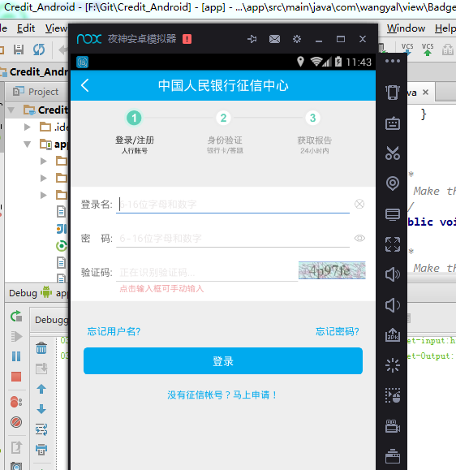Select step 2 身份验证 circle
Screen dimensions: 456x470
point(223,118)
